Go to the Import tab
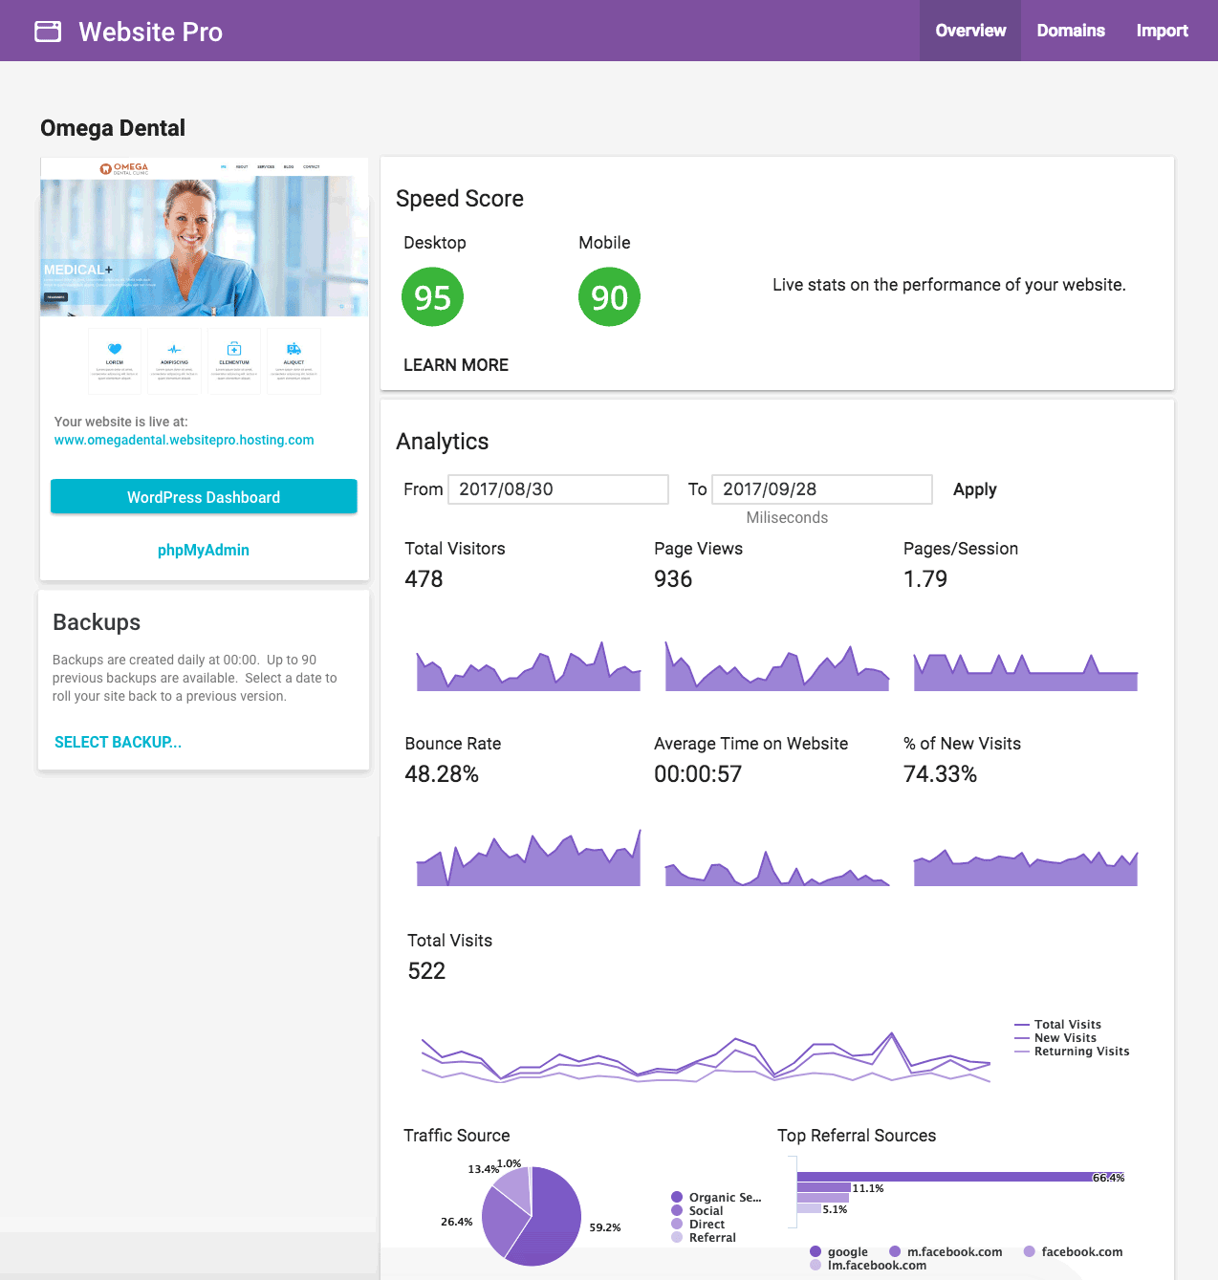 click(1162, 31)
